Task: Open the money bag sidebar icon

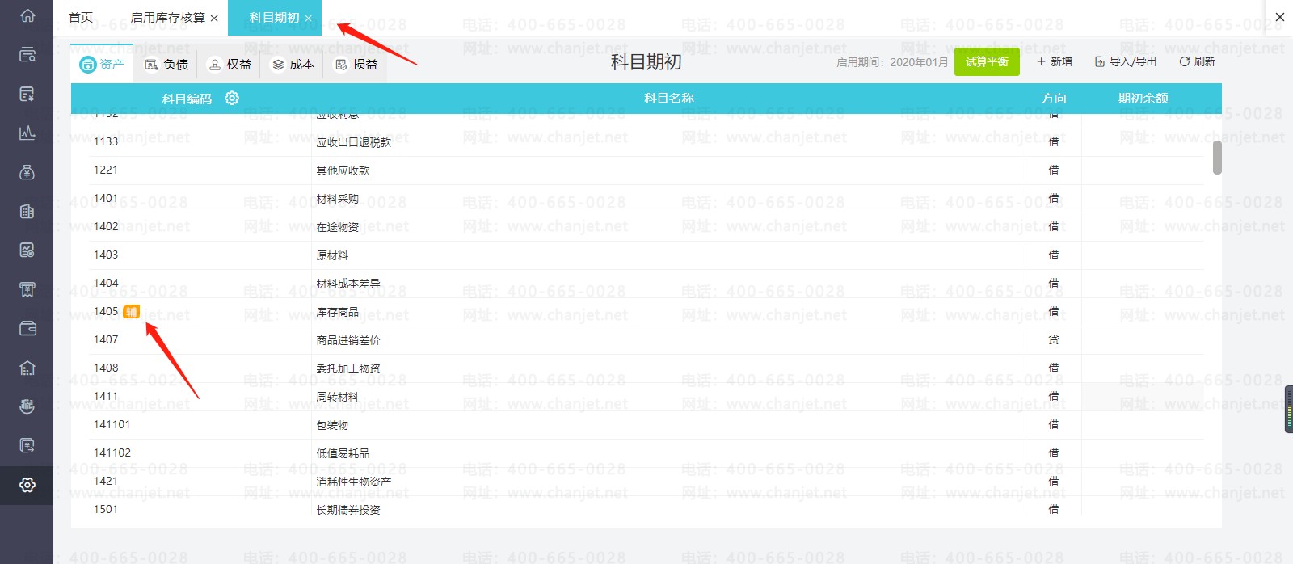Action: (x=27, y=172)
